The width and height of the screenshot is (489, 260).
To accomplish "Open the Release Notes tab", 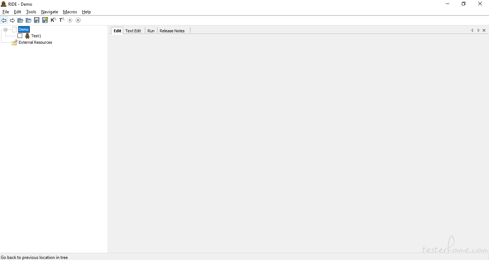I will (172, 31).
